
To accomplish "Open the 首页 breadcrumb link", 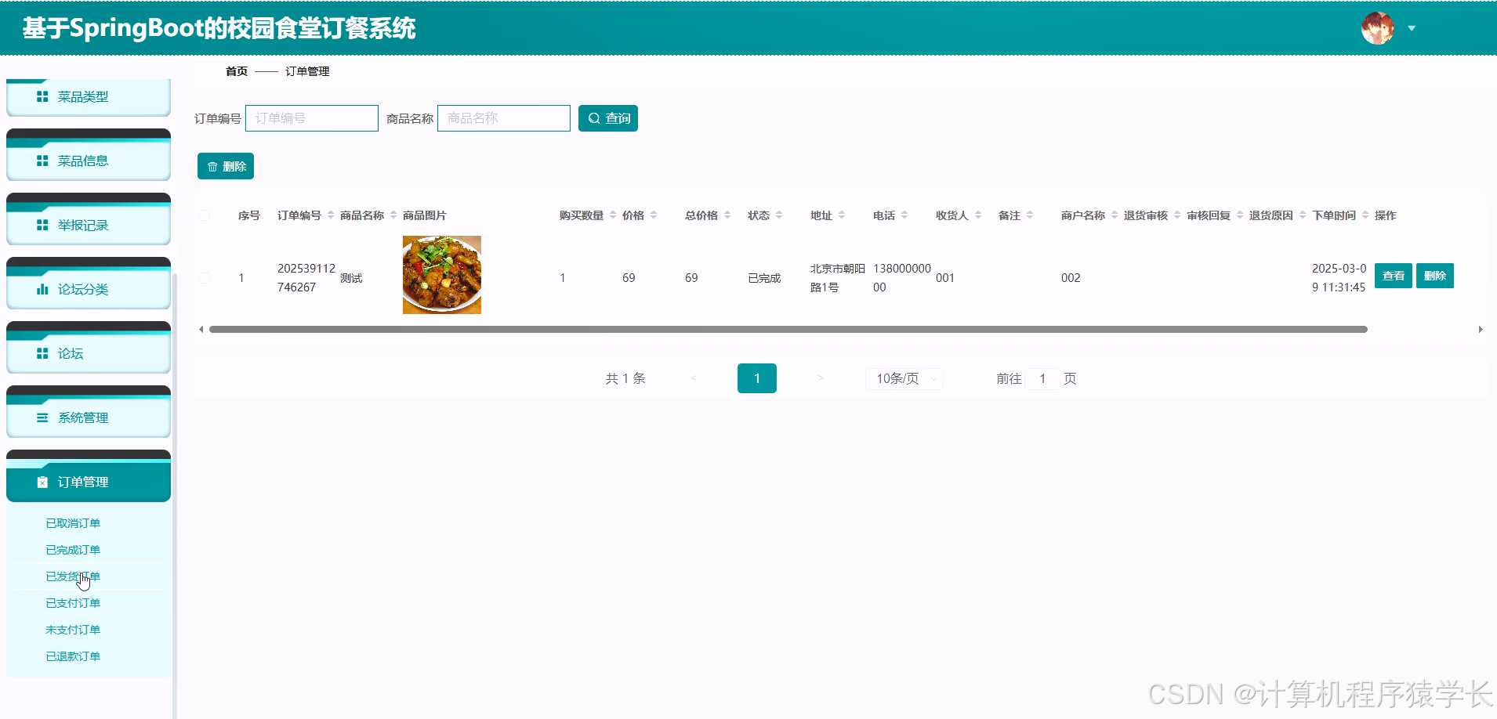I will [x=236, y=71].
